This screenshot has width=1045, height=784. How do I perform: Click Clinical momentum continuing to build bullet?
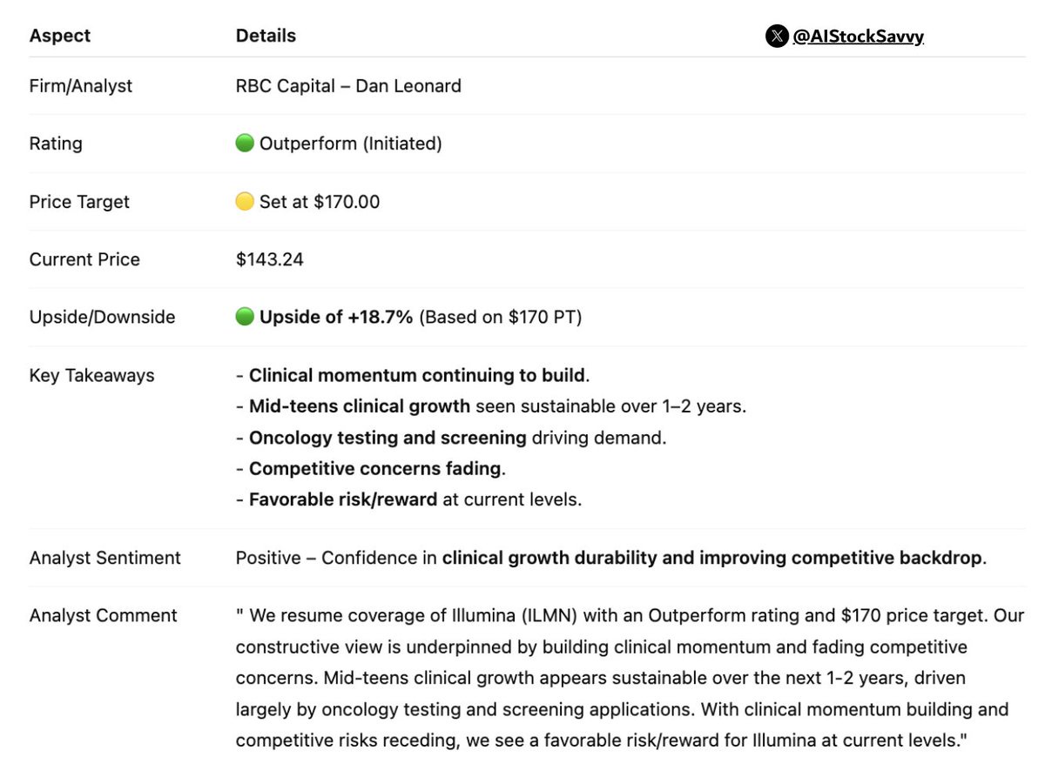click(413, 375)
